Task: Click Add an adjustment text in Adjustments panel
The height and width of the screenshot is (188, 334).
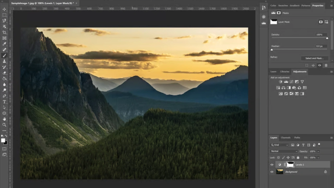Action: click(x=280, y=77)
